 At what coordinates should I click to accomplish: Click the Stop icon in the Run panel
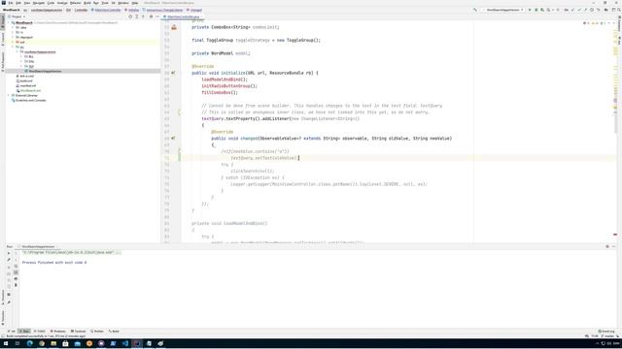9,268
